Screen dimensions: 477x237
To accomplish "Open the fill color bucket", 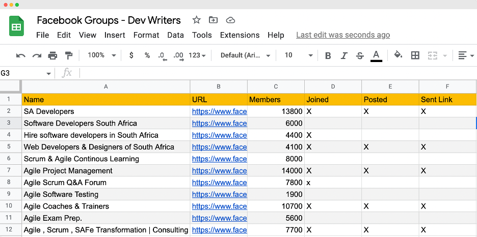I will (x=398, y=55).
